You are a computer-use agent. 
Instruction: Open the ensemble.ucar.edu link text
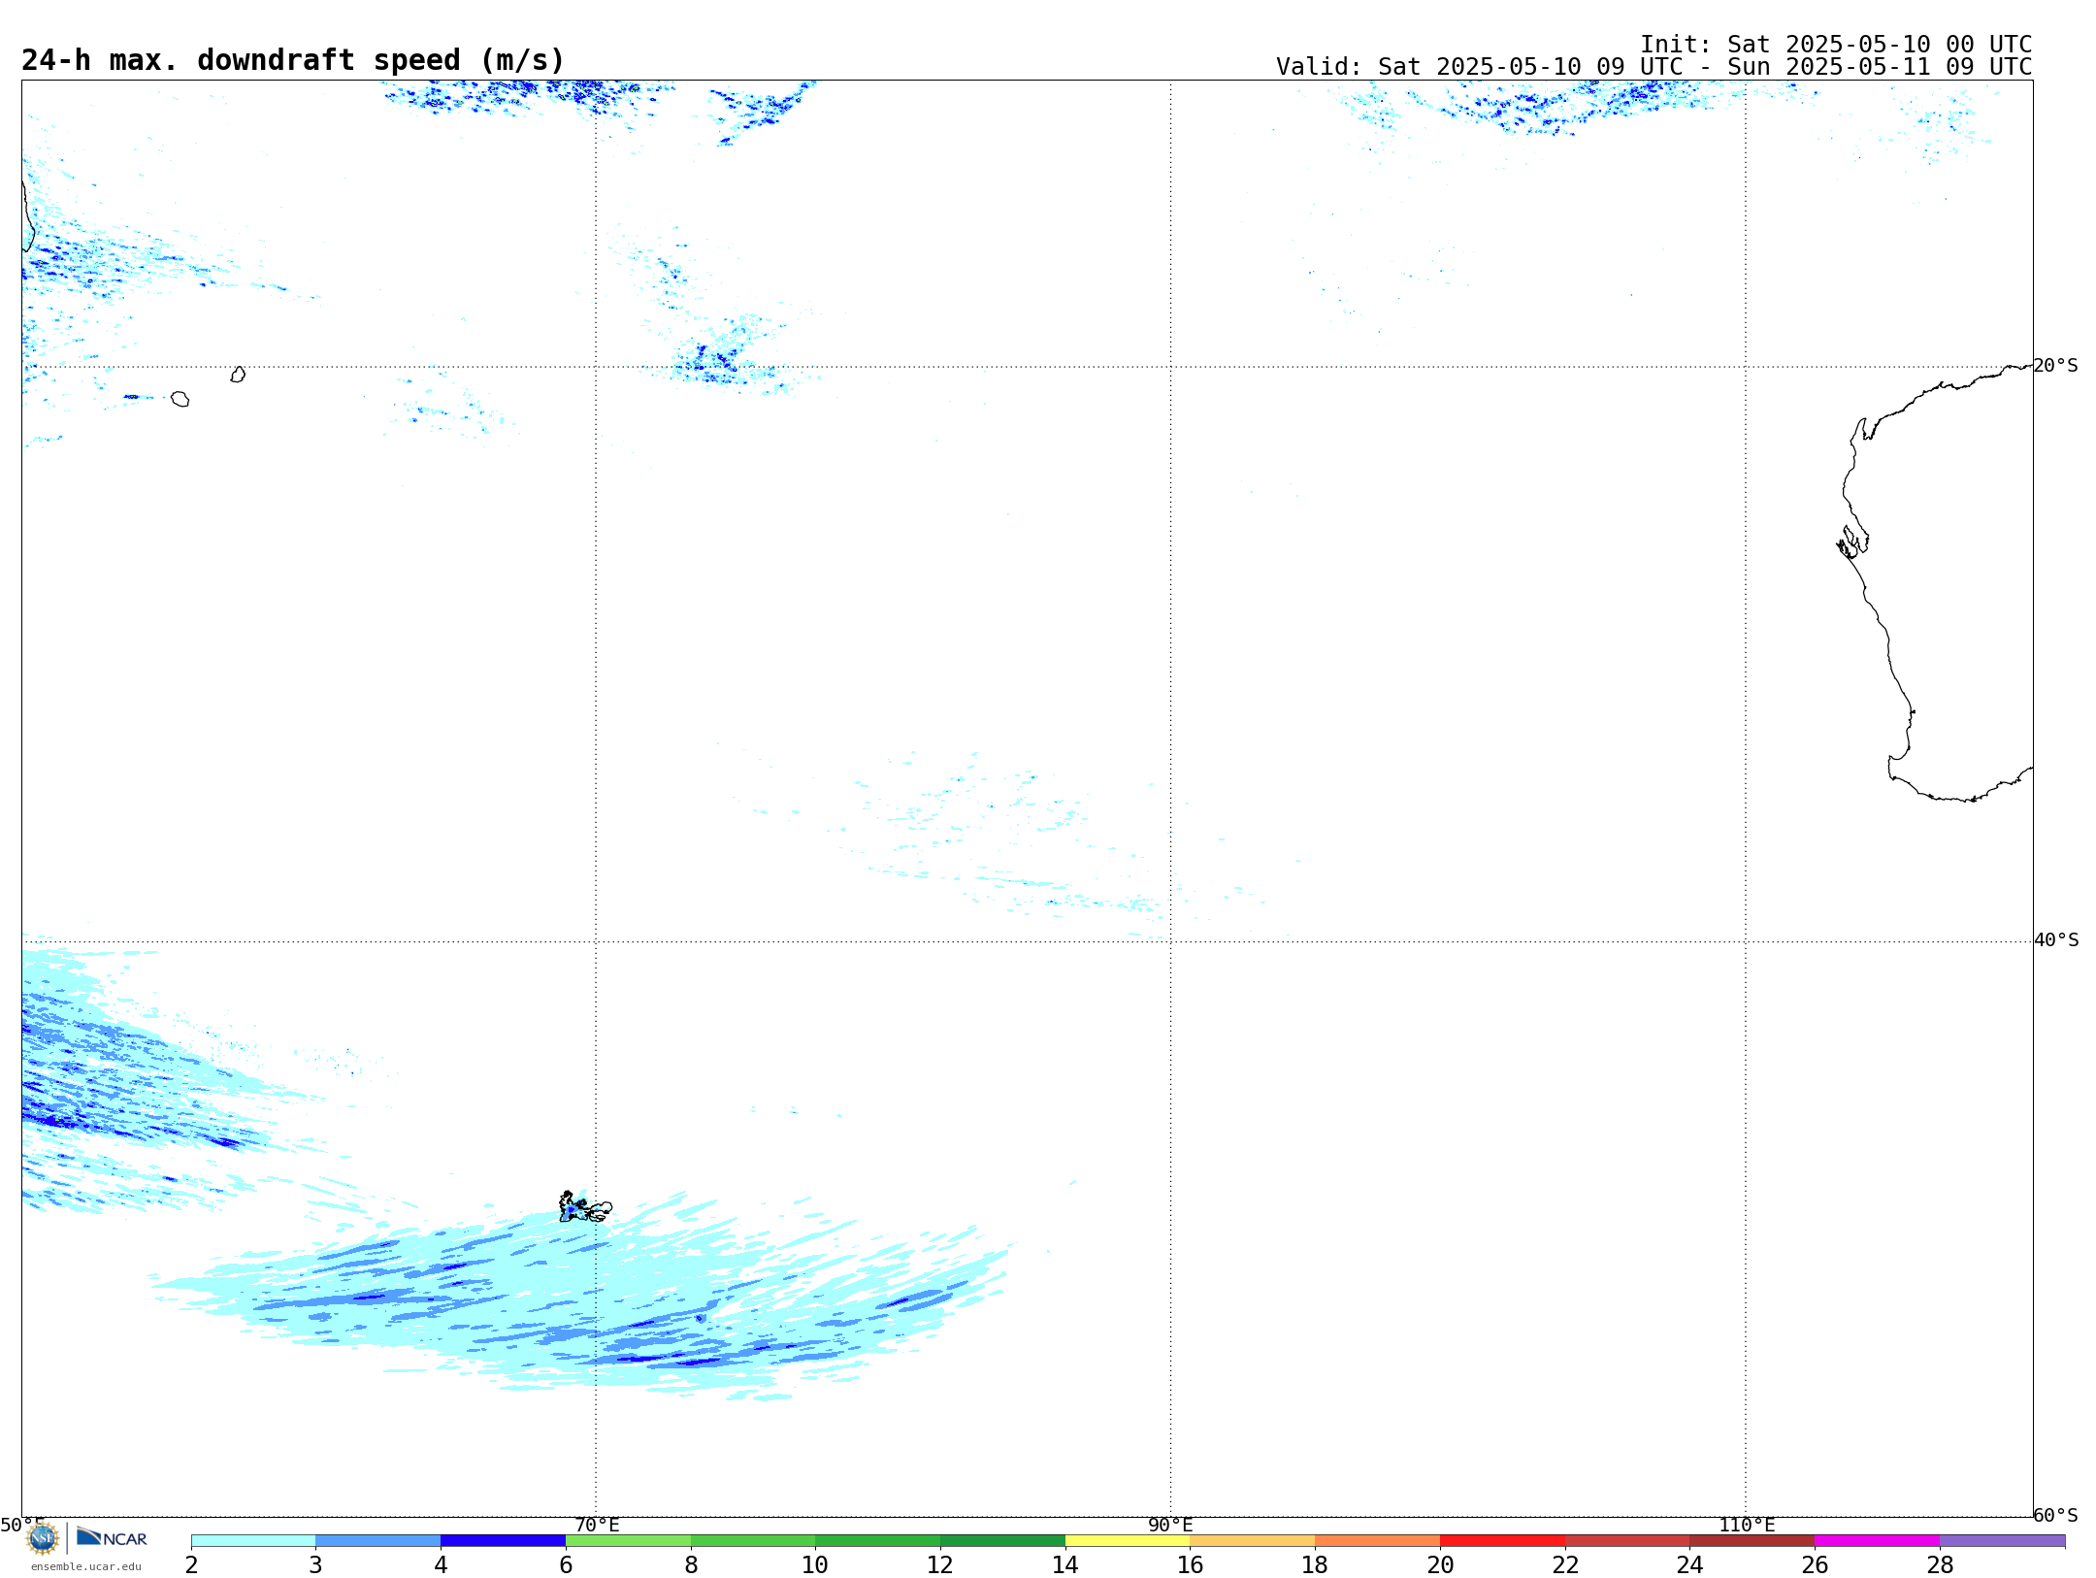click(86, 1566)
